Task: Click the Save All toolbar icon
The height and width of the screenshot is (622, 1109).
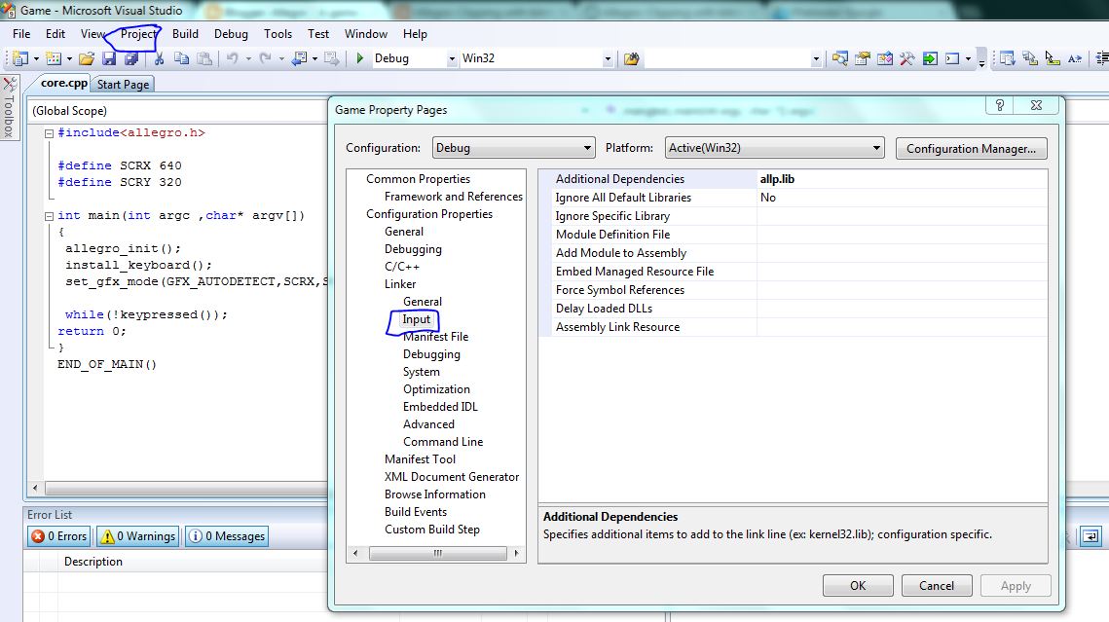Action: (x=130, y=58)
